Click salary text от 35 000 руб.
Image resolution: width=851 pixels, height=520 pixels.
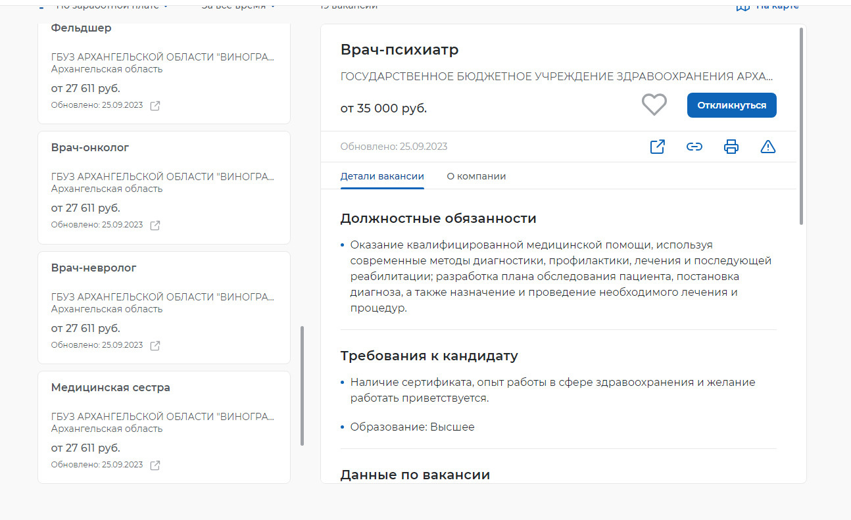[x=383, y=108]
